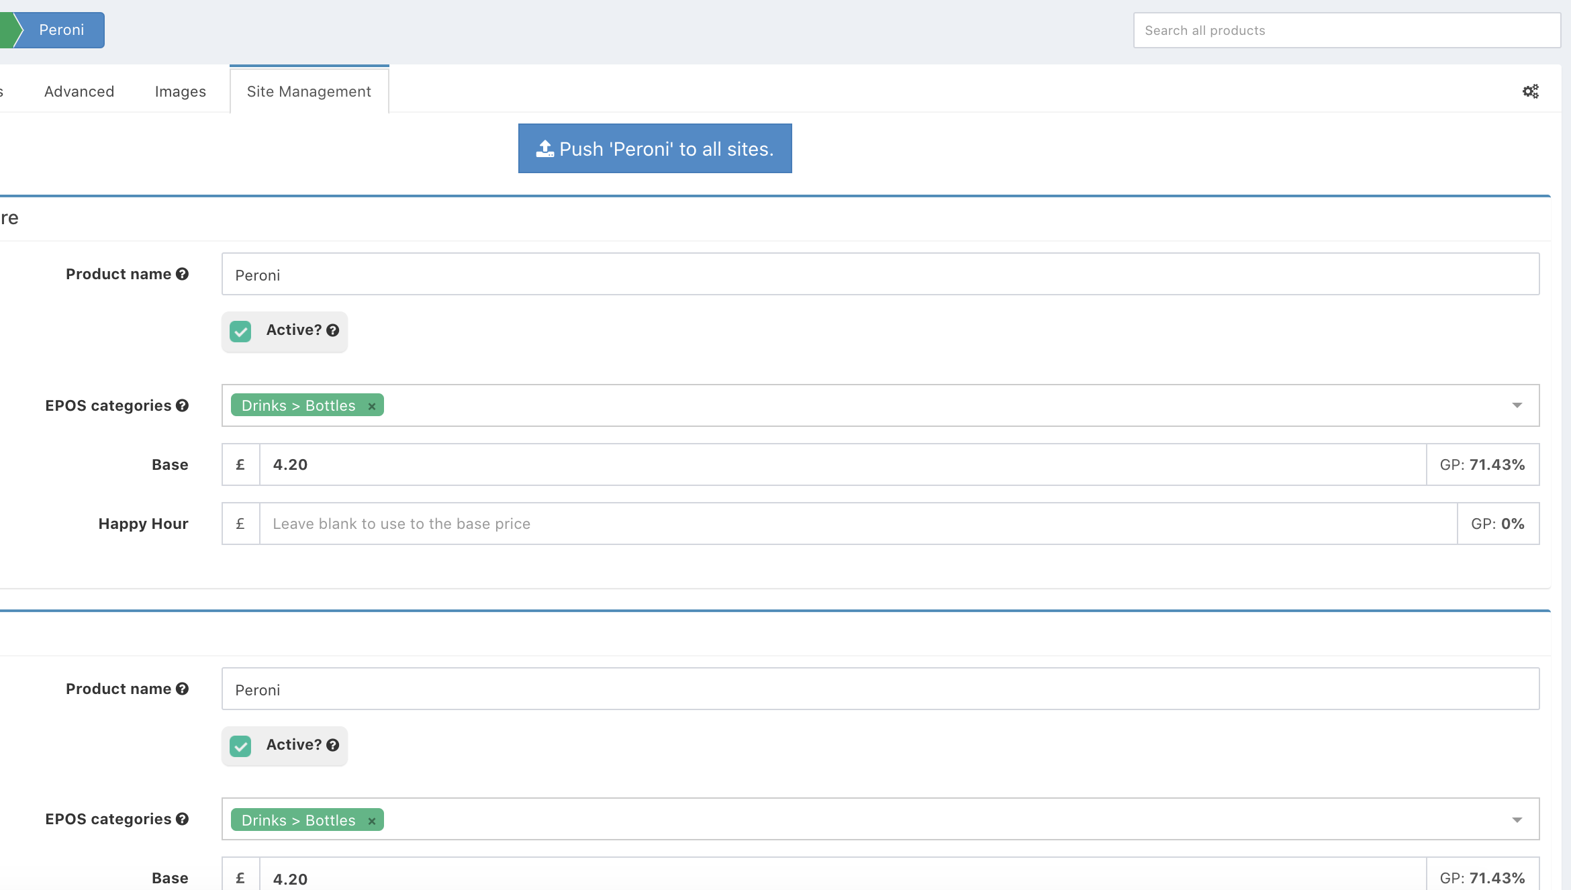Toggle the first Active checkbox
1571x890 pixels.
(x=240, y=331)
